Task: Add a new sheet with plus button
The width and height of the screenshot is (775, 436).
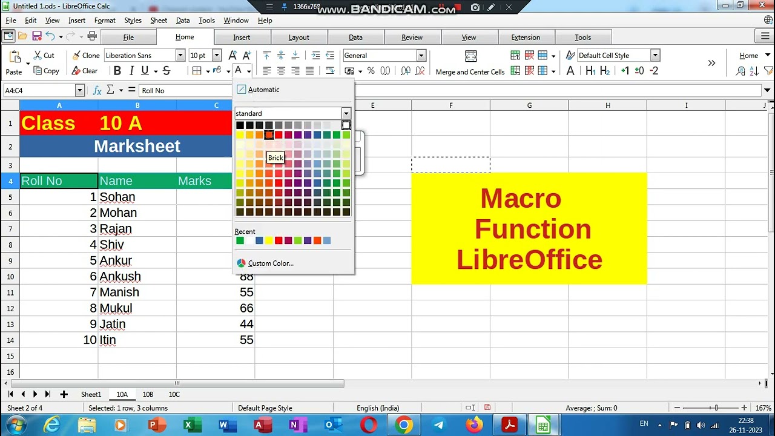Action: tap(64, 394)
